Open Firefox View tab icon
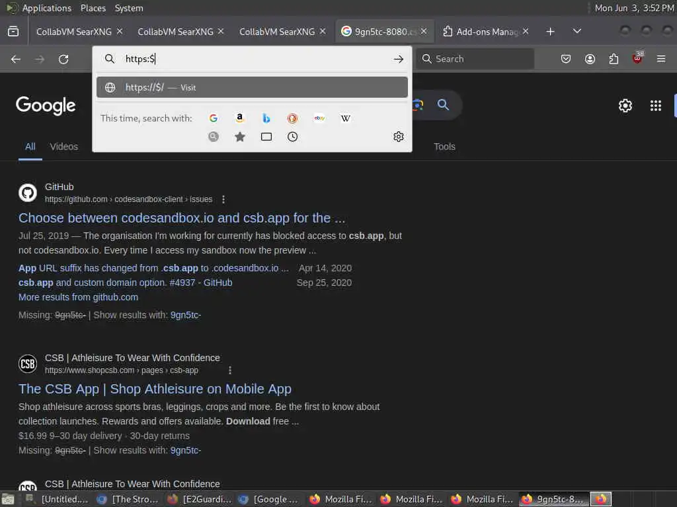 pos(13,32)
